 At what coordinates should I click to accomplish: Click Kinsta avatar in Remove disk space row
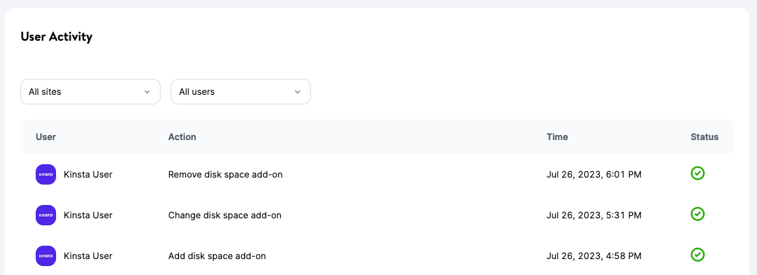[46, 174]
